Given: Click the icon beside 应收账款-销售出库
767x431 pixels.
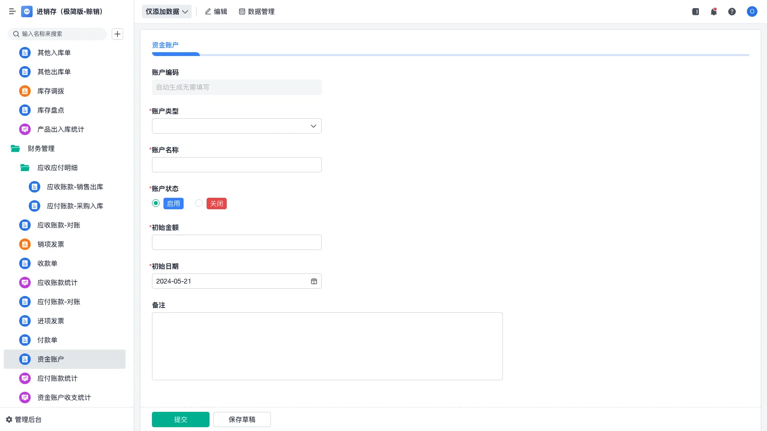Looking at the screenshot, I should (x=35, y=187).
